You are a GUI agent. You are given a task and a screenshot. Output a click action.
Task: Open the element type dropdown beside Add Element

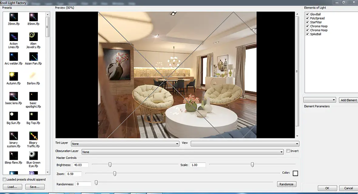pyautogui.click(x=320, y=100)
